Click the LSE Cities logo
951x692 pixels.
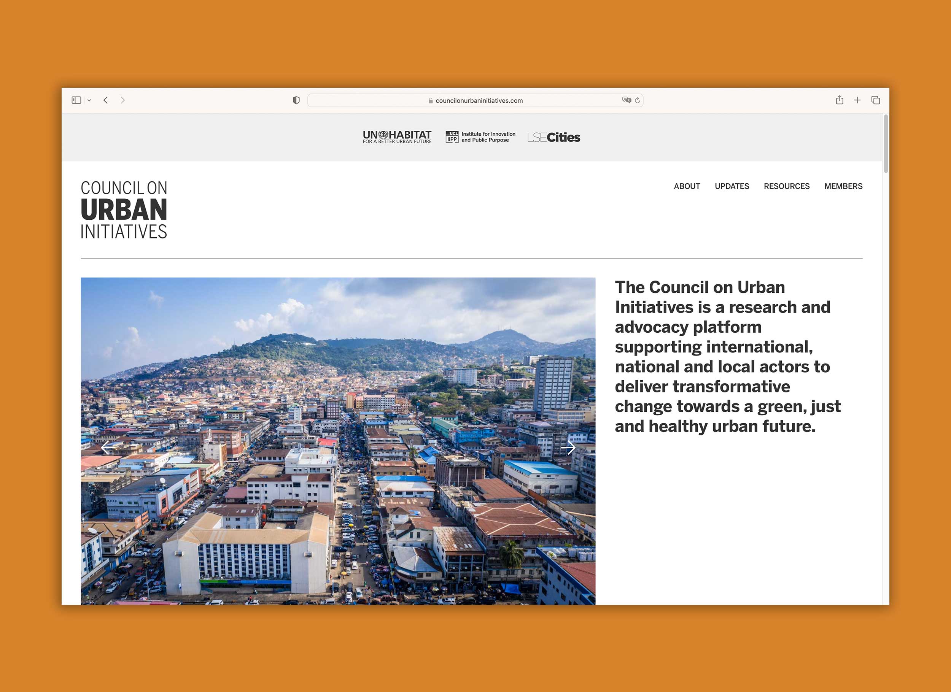click(553, 137)
